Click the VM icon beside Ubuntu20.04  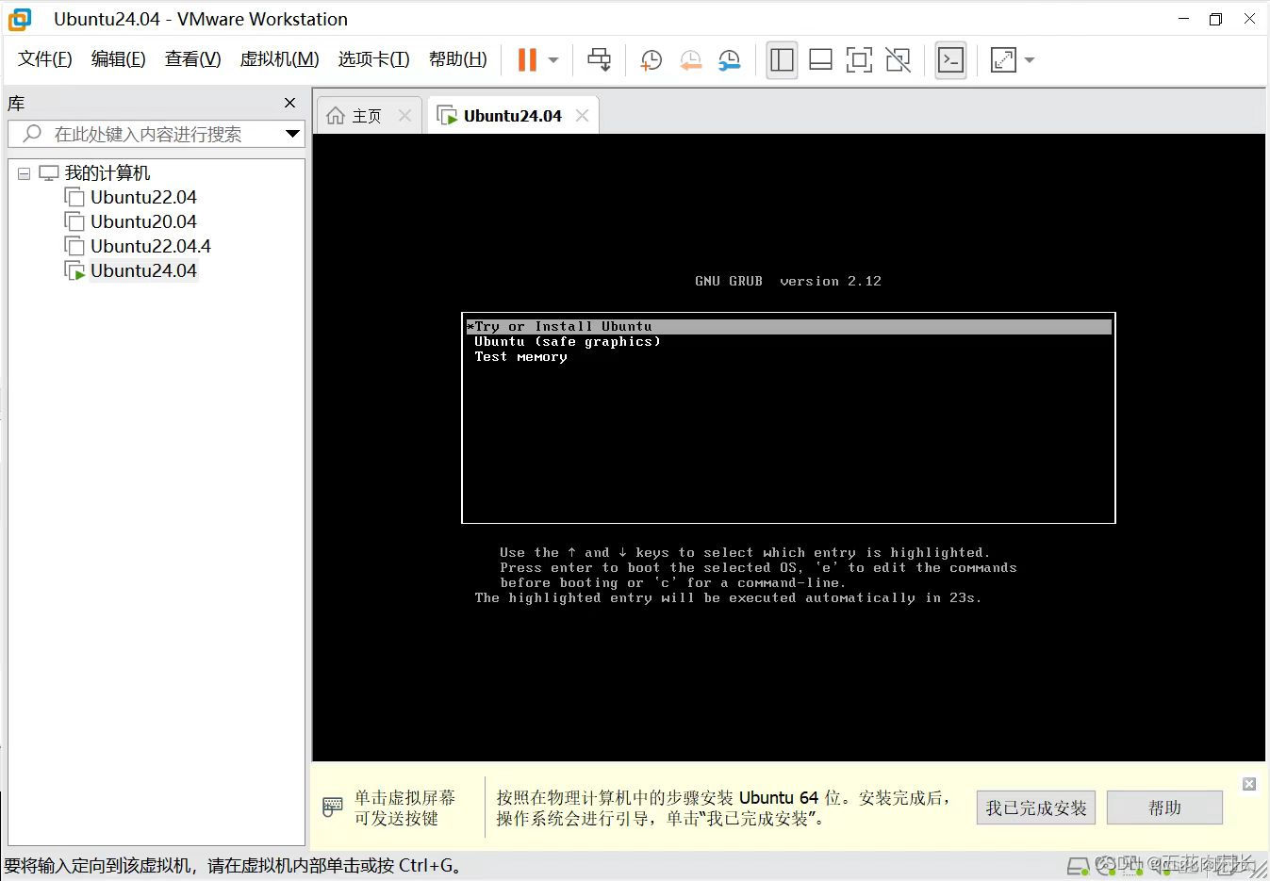(74, 221)
